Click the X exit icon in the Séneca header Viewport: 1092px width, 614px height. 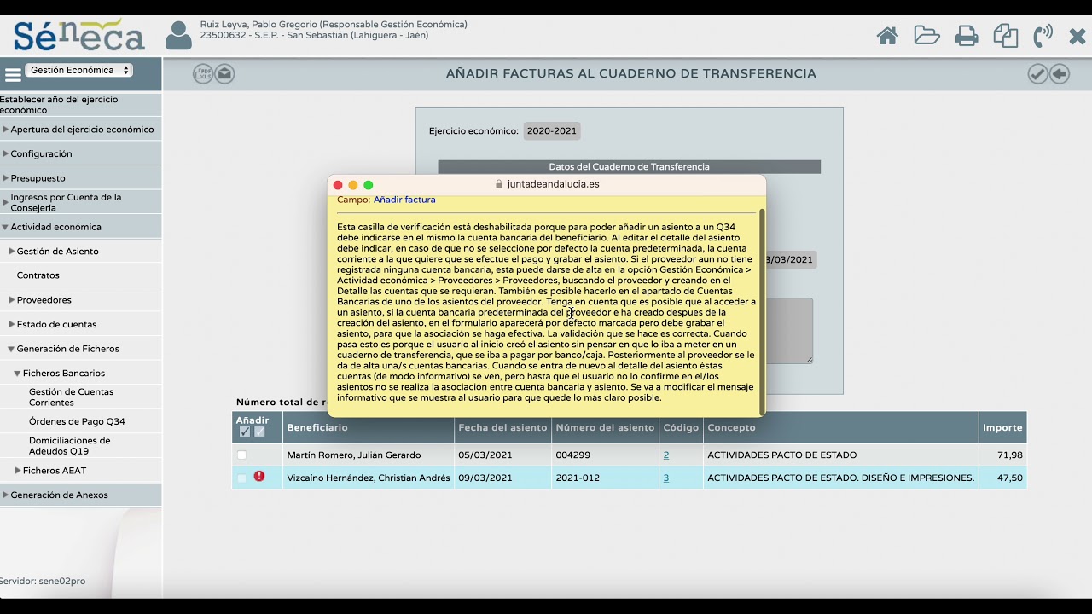coord(1077,37)
